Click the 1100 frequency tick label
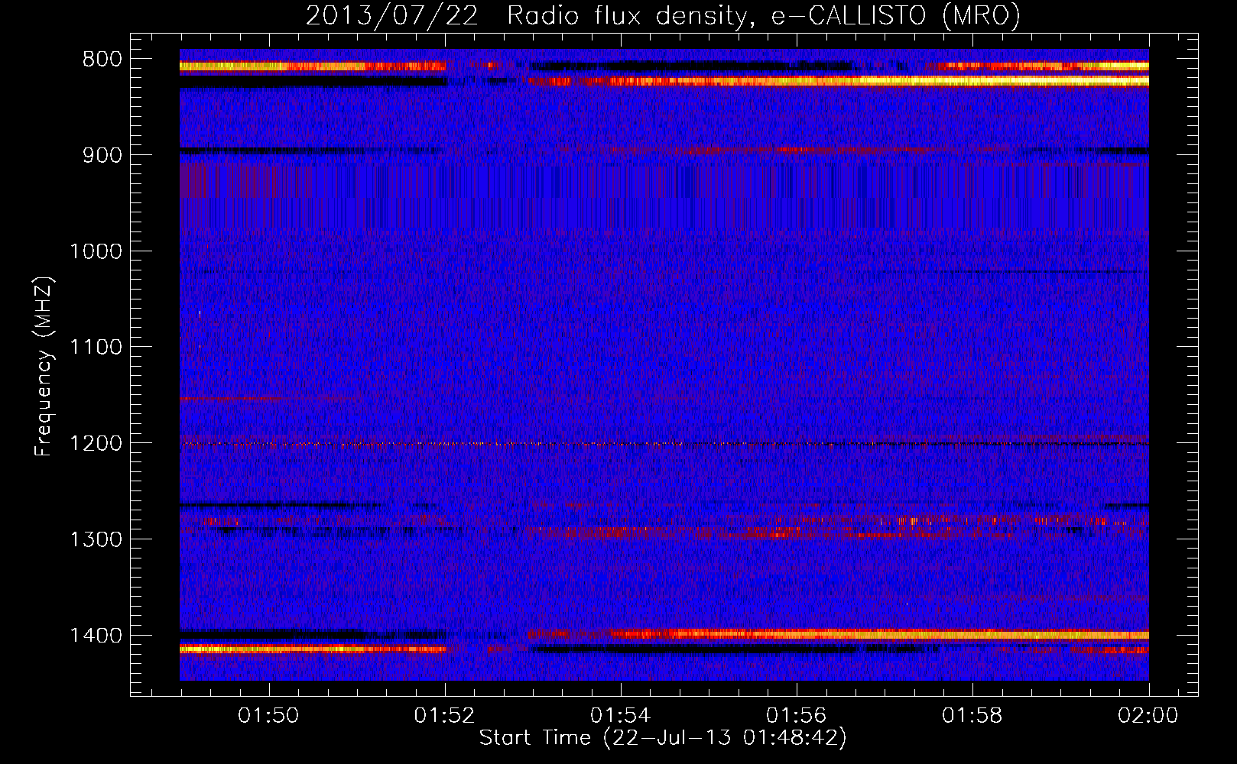This screenshot has width=1237, height=764. coord(96,348)
